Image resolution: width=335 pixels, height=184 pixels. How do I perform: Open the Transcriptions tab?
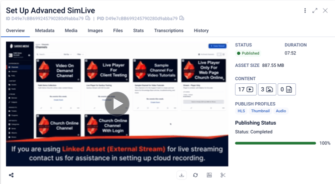pyautogui.click(x=169, y=31)
